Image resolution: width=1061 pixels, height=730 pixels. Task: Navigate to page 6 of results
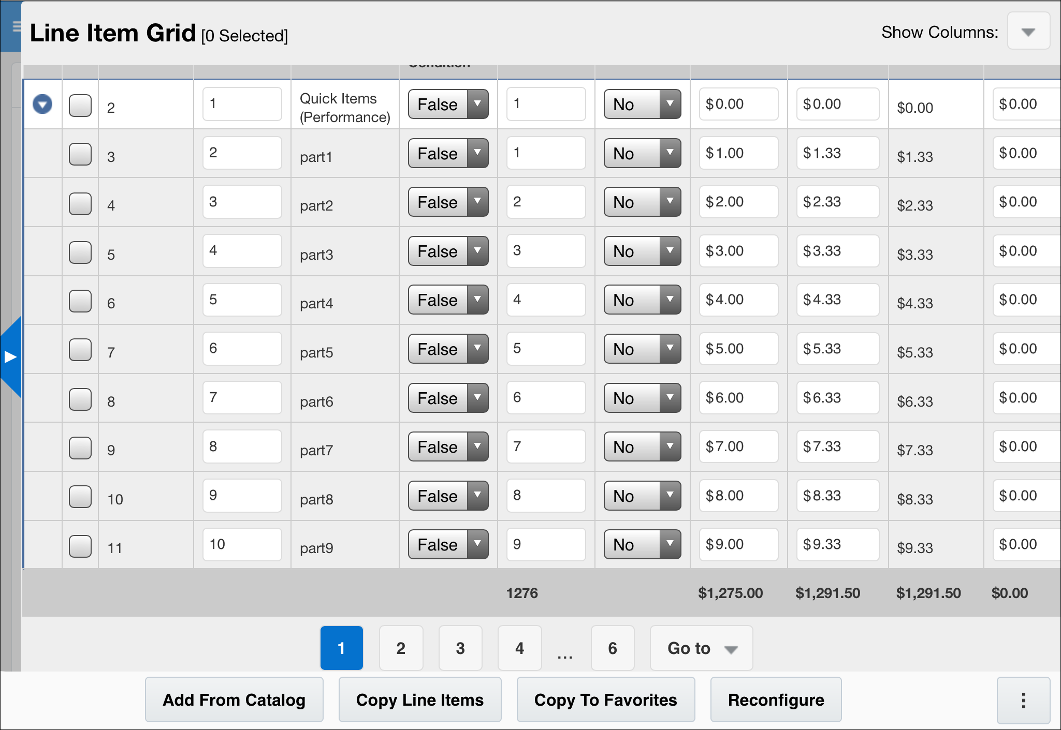point(613,648)
